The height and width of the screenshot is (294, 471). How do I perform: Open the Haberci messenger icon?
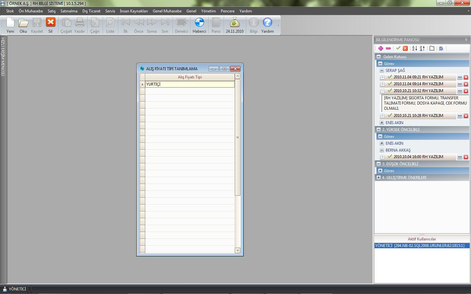pyautogui.click(x=199, y=25)
